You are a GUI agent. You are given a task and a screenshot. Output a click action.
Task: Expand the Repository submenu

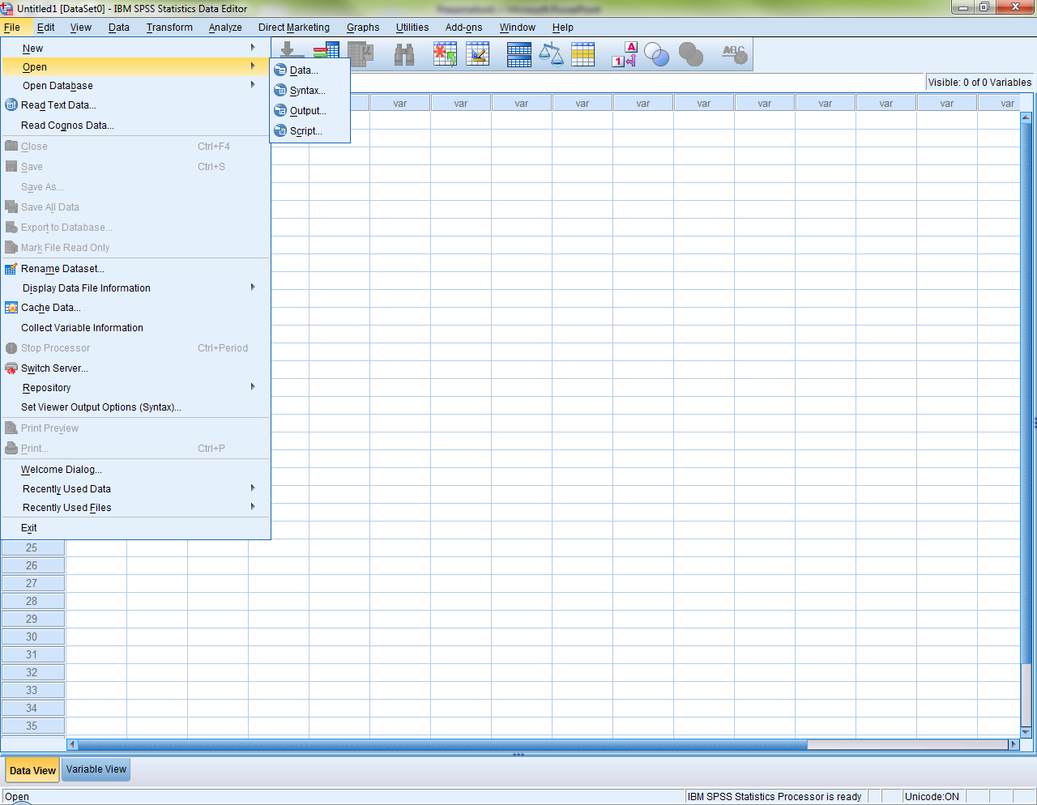(x=135, y=388)
